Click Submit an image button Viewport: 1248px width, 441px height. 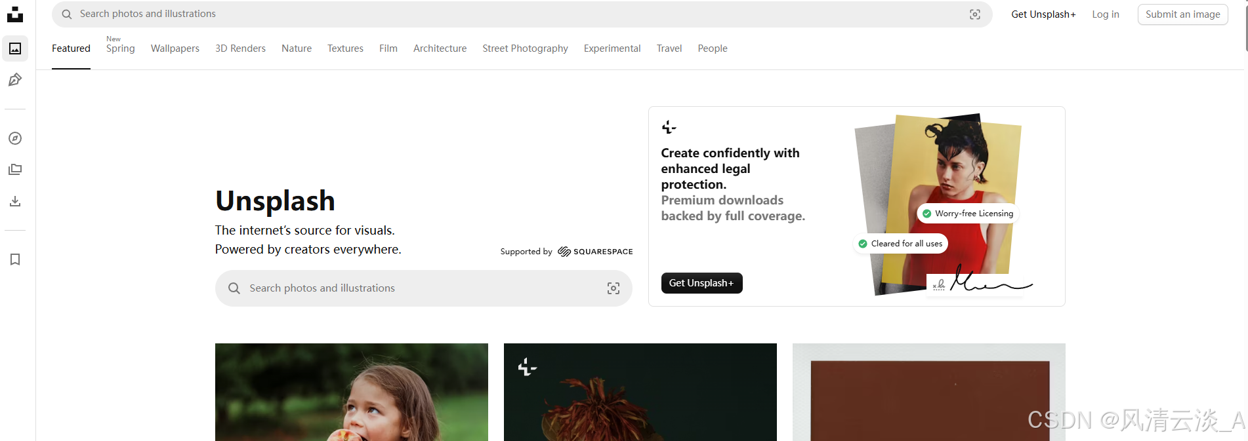point(1182,14)
